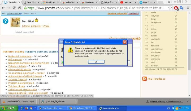Expand options for the mp3 download item
This screenshot has height=111, width=191.
[x=37, y=102]
